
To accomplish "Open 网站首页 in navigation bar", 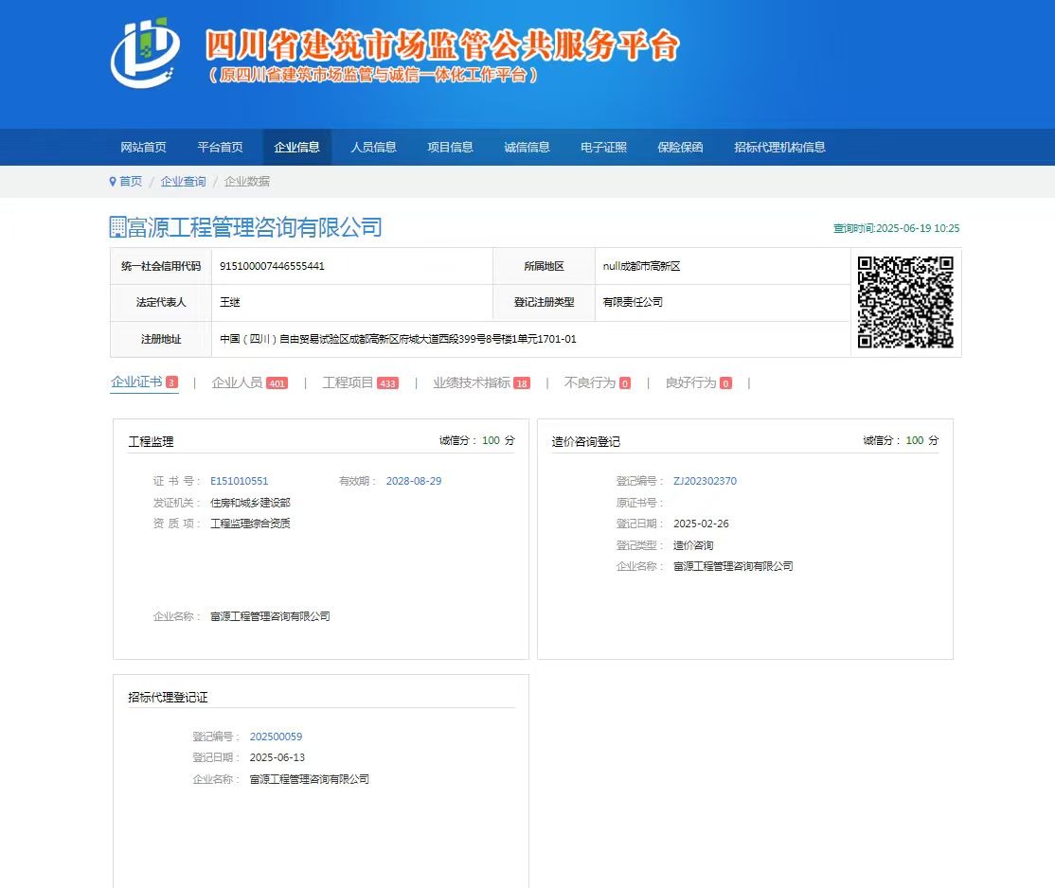I will tap(143, 147).
